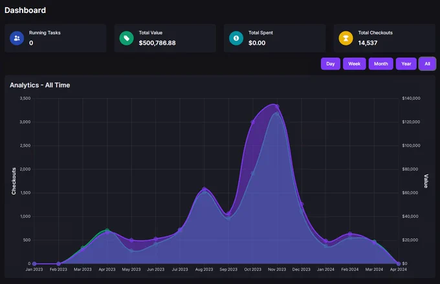Click the Jan 2024 x-axis label
This screenshot has width=440, height=284.
pyautogui.click(x=325, y=269)
